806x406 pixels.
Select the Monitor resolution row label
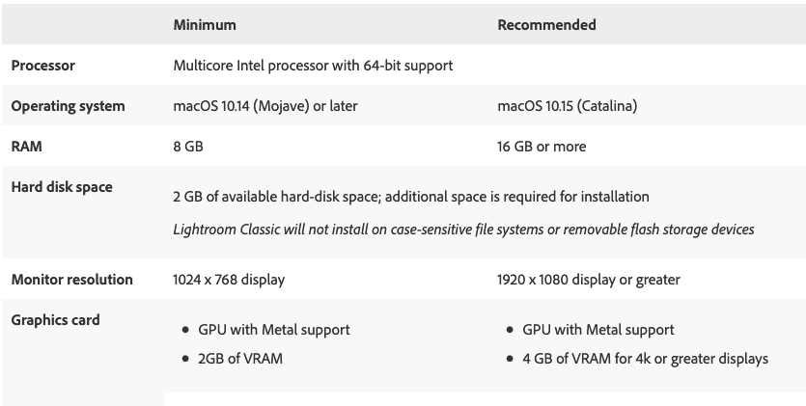pos(71,280)
